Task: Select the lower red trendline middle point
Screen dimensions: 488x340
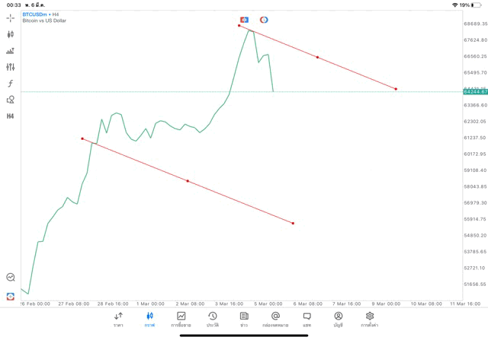Action: pyautogui.click(x=188, y=181)
